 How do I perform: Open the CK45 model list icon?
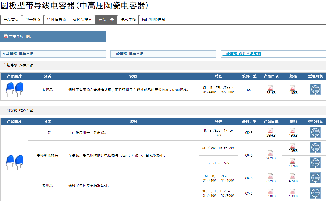(x=315, y=133)
